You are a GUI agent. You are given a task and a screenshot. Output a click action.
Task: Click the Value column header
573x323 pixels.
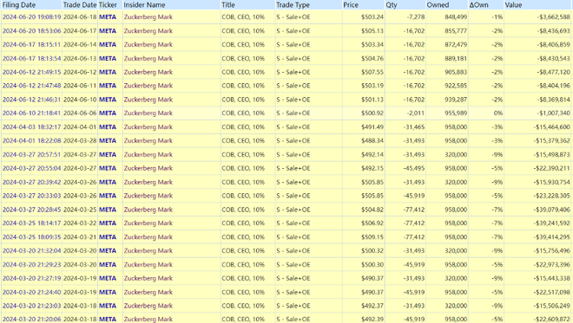click(x=513, y=5)
